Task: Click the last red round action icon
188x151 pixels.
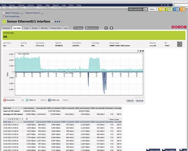Action: (185, 27)
